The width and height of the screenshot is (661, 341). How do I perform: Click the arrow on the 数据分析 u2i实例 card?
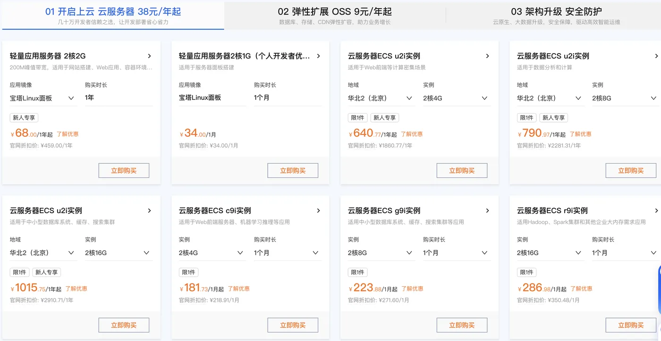coord(656,56)
